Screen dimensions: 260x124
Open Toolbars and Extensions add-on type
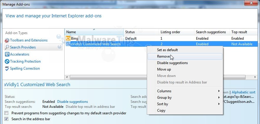pyautogui.click(x=29, y=40)
